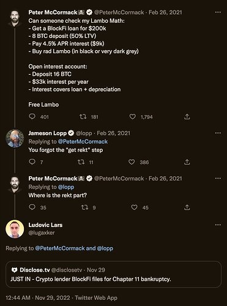The image size is (227, 306).
Task: Like the Lambo Math tweet with 1,794 likes
Action: click(x=133, y=117)
